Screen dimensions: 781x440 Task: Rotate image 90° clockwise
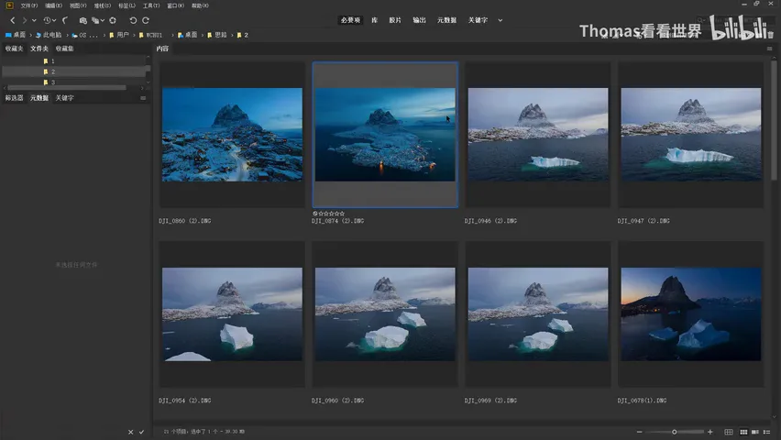(x=146, y=20)
